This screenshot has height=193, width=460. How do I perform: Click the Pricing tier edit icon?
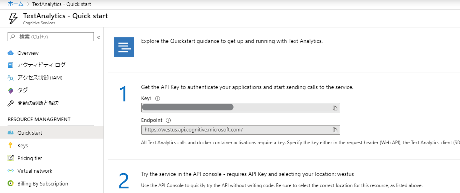11,158
